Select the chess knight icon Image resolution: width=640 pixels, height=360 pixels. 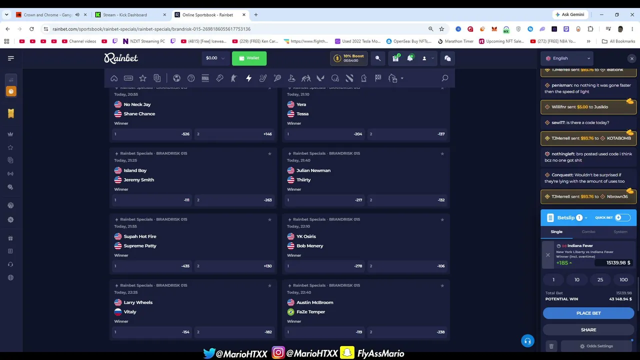point(364,78)
